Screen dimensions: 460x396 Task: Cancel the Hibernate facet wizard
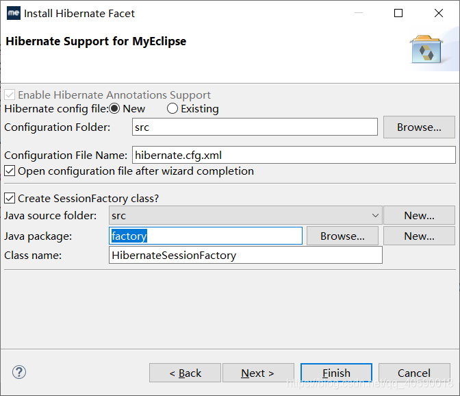pos(414,373)
